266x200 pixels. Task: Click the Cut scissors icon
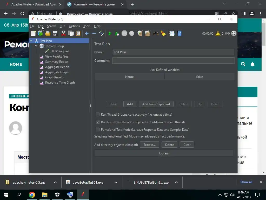point(63,33)
